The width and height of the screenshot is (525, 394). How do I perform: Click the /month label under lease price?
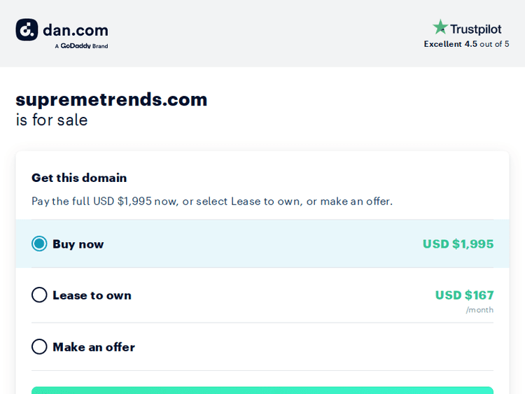[479, 310]
